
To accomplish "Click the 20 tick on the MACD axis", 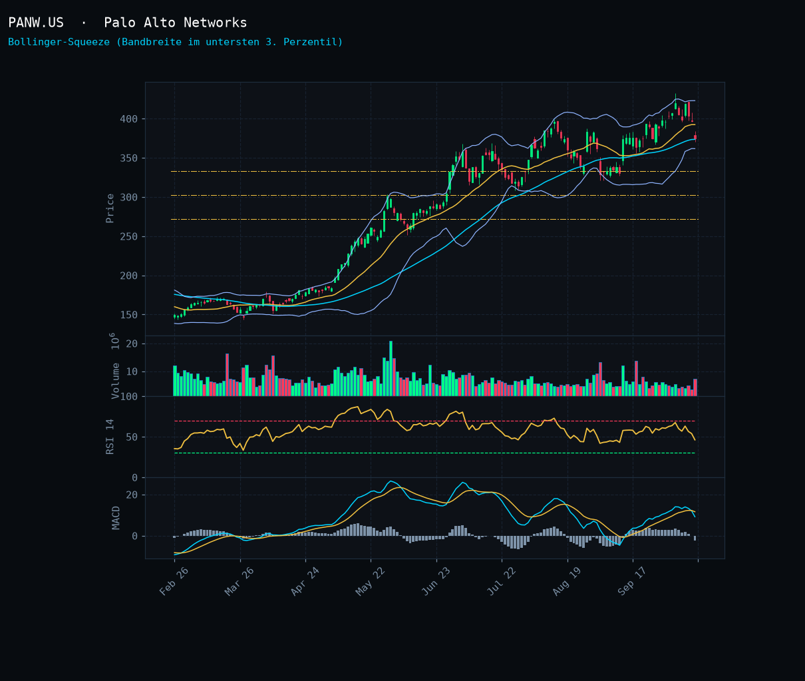I will pos(132,495).
